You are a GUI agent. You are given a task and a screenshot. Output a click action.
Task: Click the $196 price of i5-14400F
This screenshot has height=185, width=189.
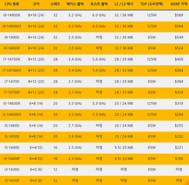(x=179, y=159)
